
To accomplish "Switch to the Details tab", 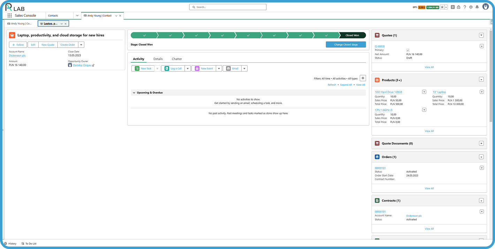I will 158,59.
